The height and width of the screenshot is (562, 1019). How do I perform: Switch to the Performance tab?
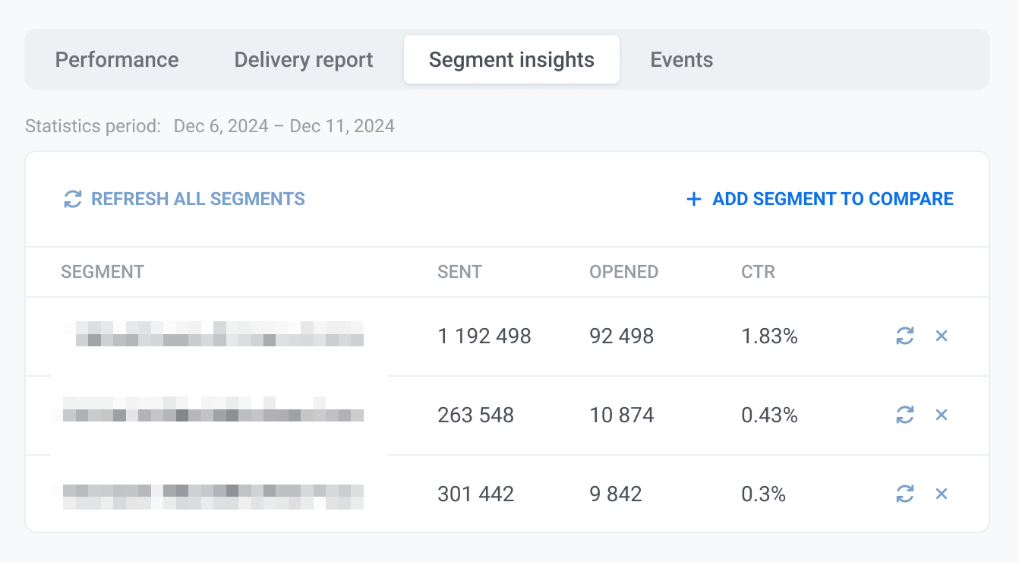tap(117, 60)
